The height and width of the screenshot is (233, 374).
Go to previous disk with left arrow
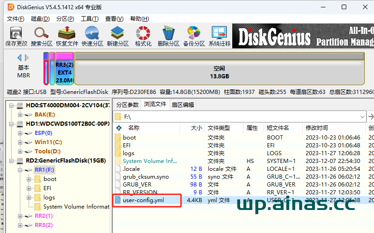(19, 58)
